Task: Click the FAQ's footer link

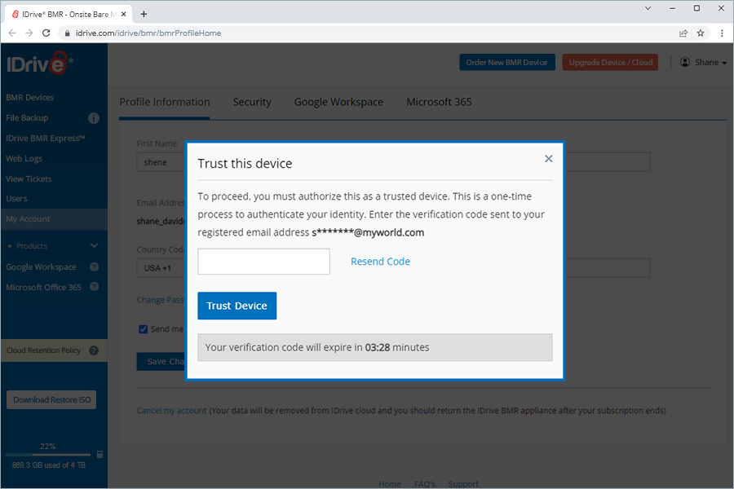Action: [425, 484]
